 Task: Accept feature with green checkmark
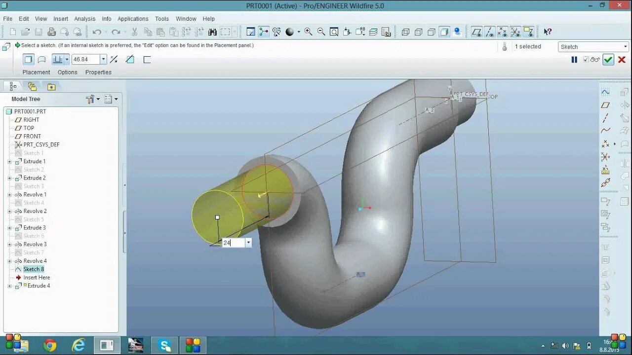pos(608,60)
